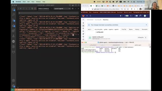Open the Apple menu
The image size is (162, 91).
click(13, 2)
